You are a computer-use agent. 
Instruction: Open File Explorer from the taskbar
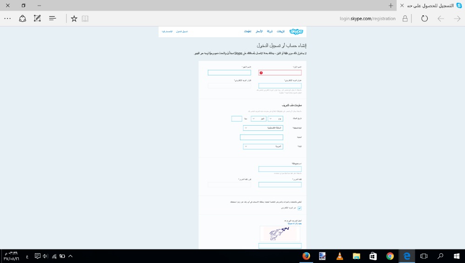(x=356, y=256)
